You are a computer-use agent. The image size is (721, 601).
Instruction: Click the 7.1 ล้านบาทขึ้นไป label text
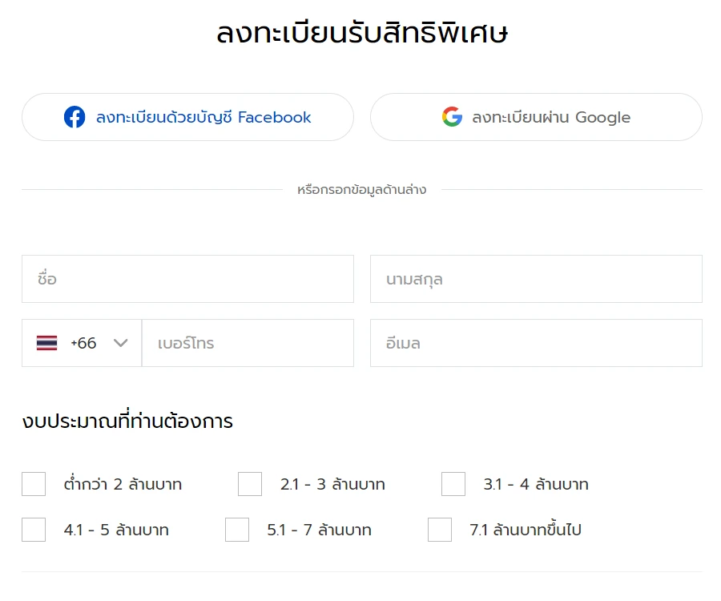526,530
